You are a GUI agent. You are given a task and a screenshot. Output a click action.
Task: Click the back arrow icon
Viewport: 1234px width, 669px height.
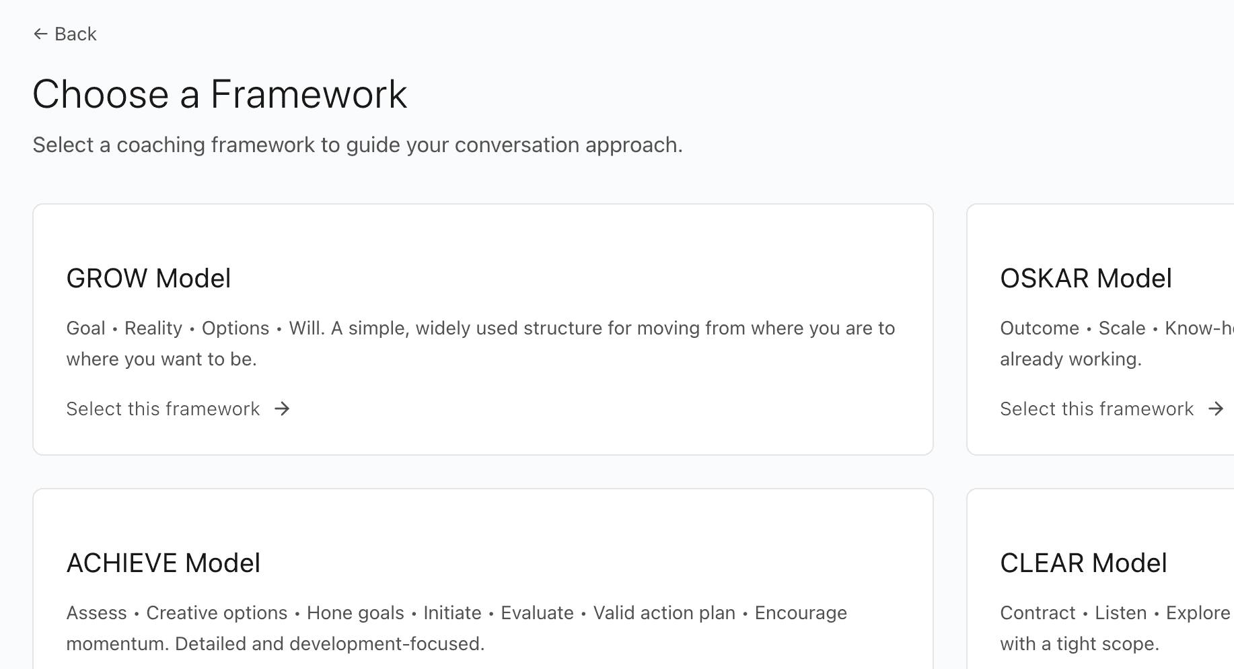click(x=40, y=33)
